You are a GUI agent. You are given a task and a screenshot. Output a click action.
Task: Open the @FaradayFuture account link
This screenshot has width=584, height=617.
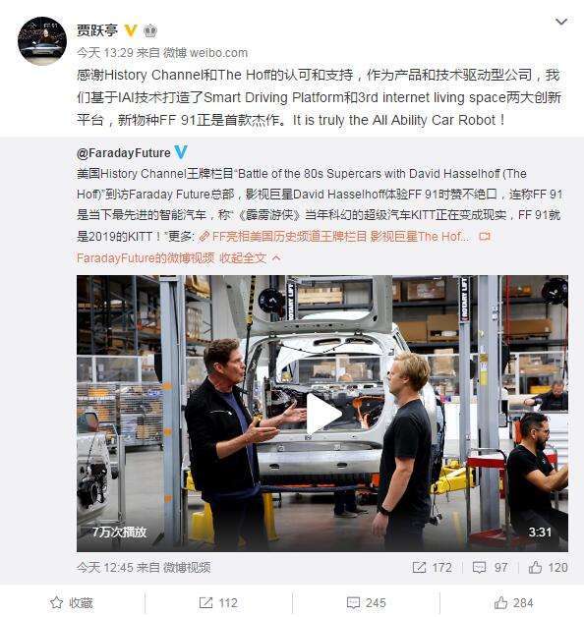point(124,153)
